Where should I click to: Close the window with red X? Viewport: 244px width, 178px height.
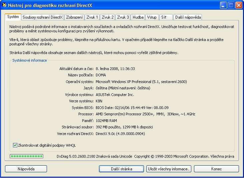pos(239,5)
